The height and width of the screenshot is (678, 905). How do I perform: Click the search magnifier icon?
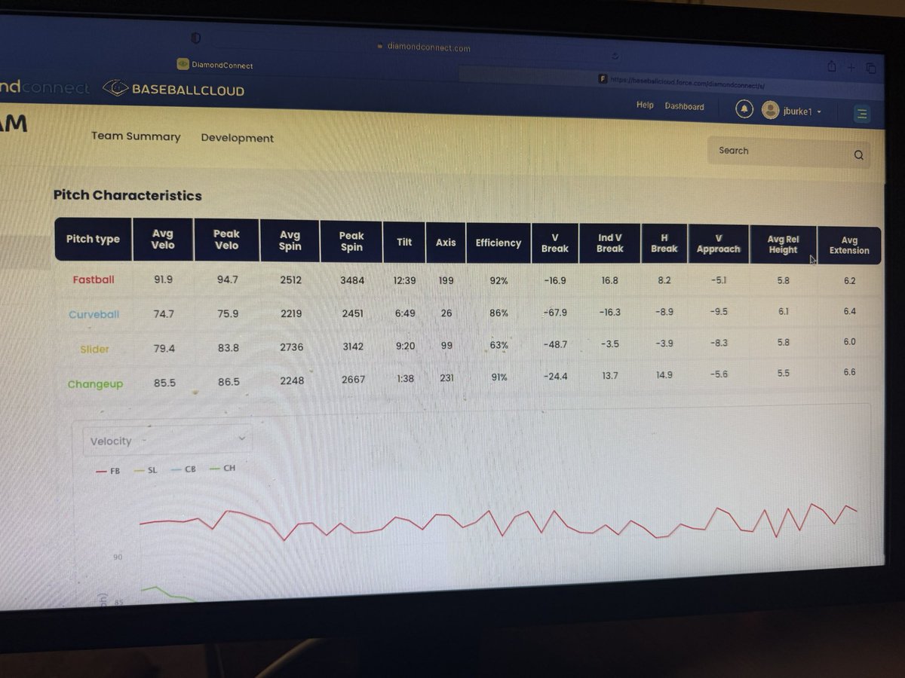pos(858,155)
